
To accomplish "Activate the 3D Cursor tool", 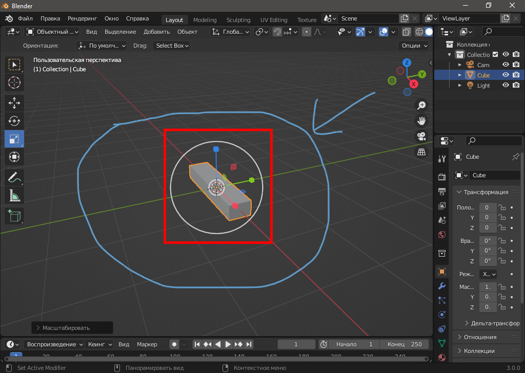I will [x=14, y=82].
